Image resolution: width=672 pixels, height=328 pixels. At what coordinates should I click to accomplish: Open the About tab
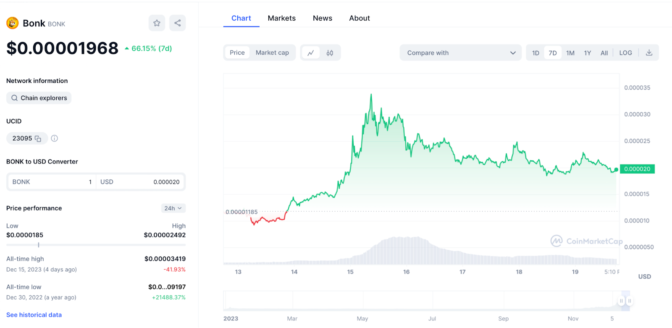tap(360, 18)
